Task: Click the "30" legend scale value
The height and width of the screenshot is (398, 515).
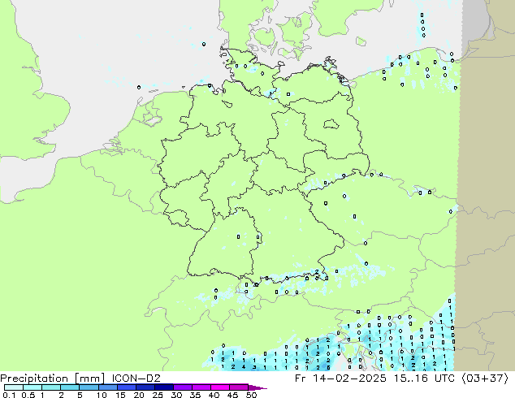Action: [x=176, y=395]
